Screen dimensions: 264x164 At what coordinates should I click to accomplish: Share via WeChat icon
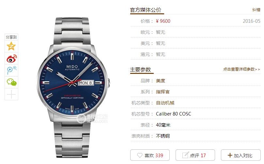11,82
